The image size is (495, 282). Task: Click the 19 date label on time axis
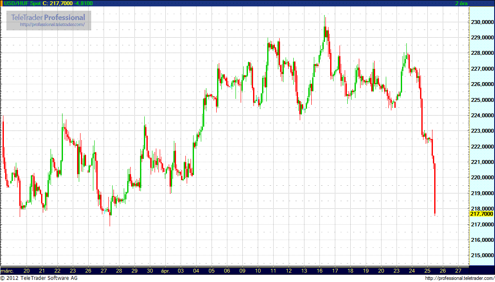coord(366,270)
